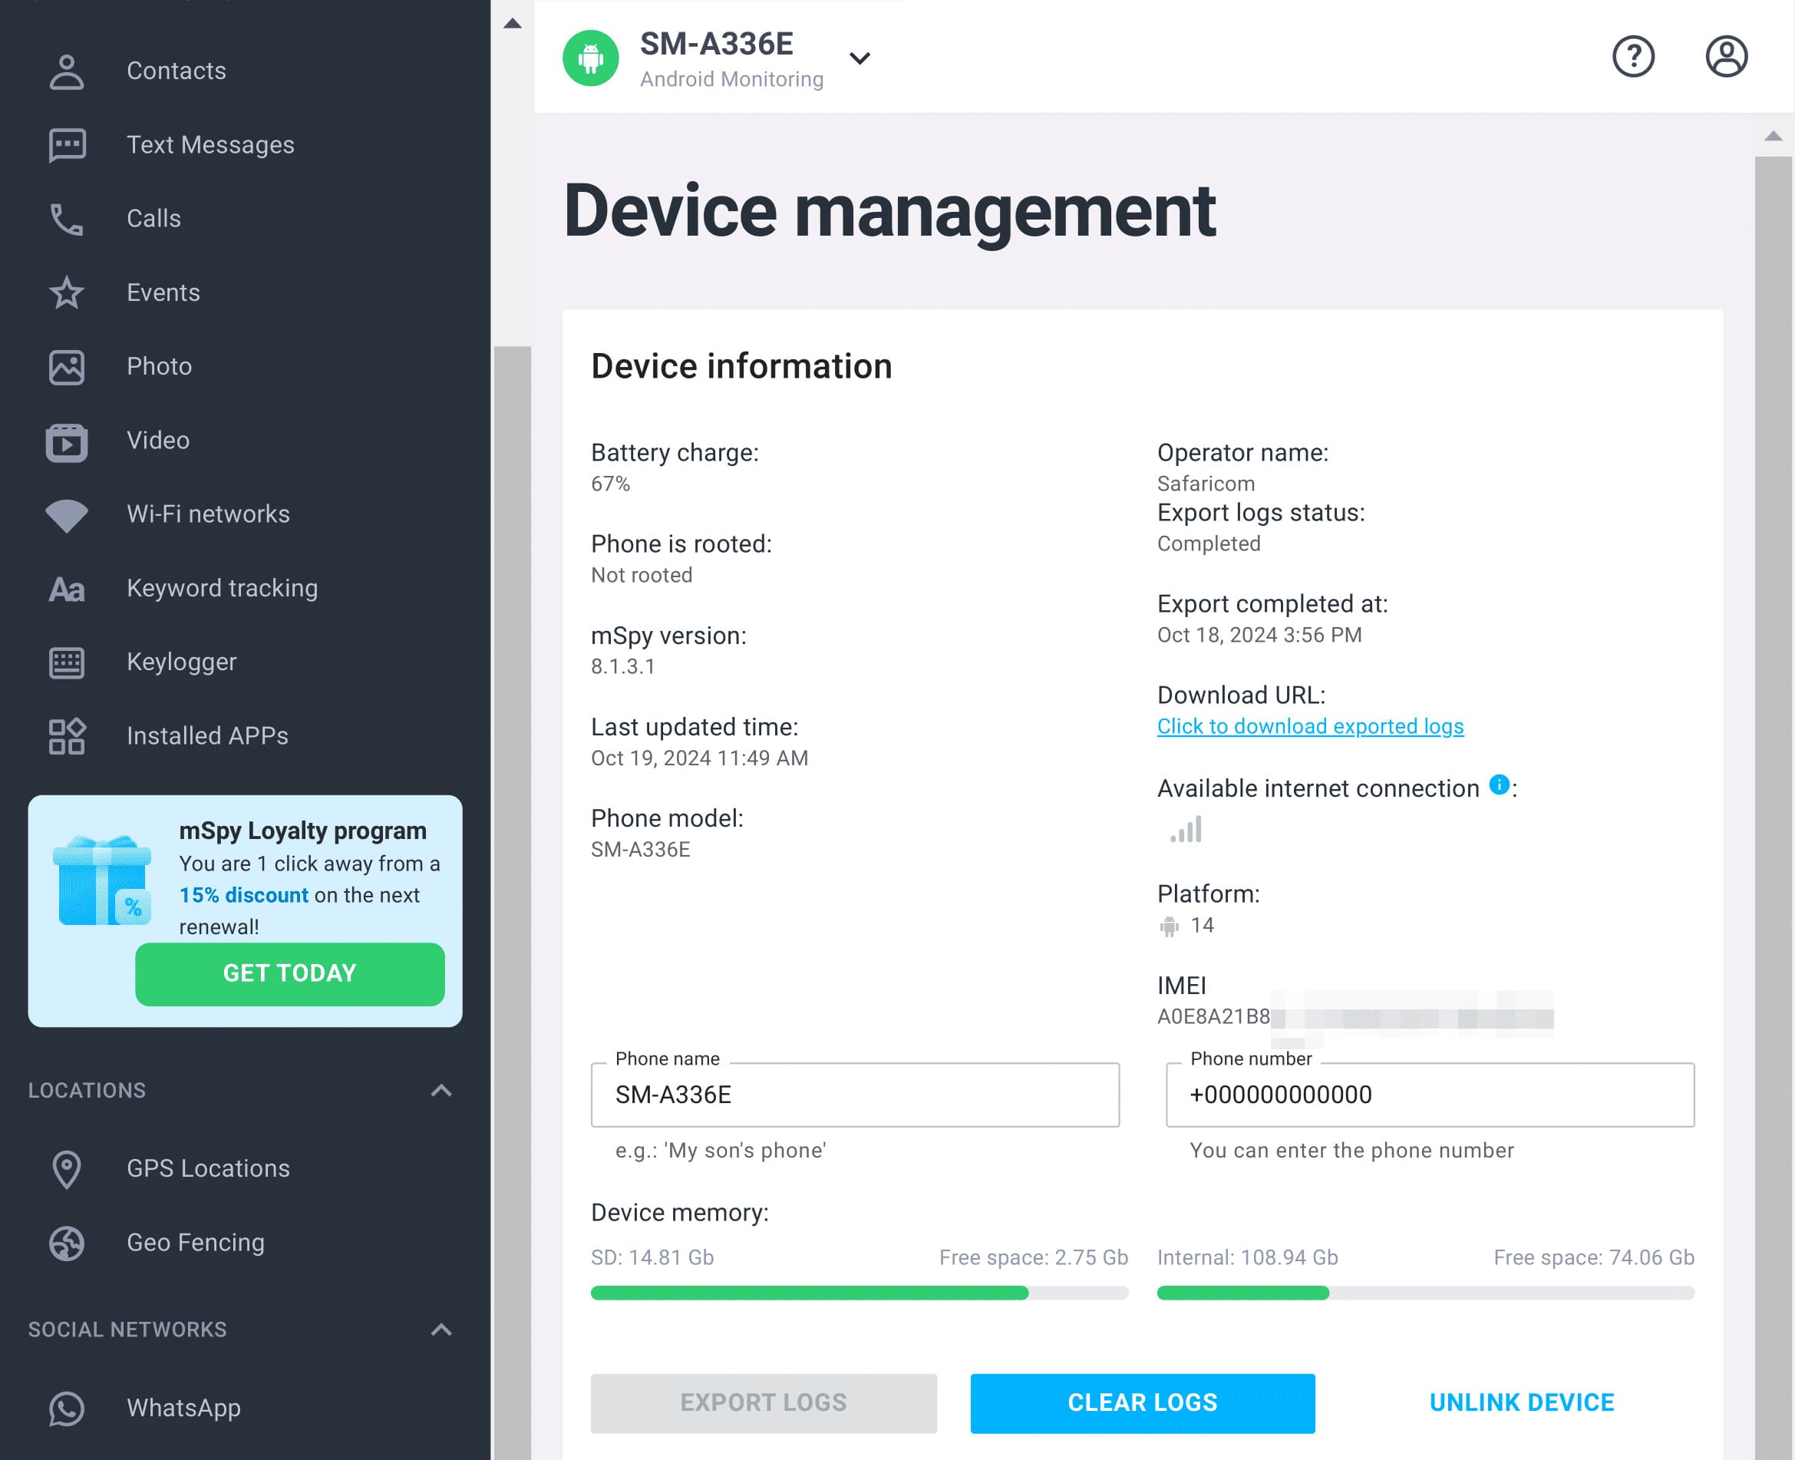Go to Text Messages menu item
This screenshot has height=1460, width=1795.
(x=210, y=146)
